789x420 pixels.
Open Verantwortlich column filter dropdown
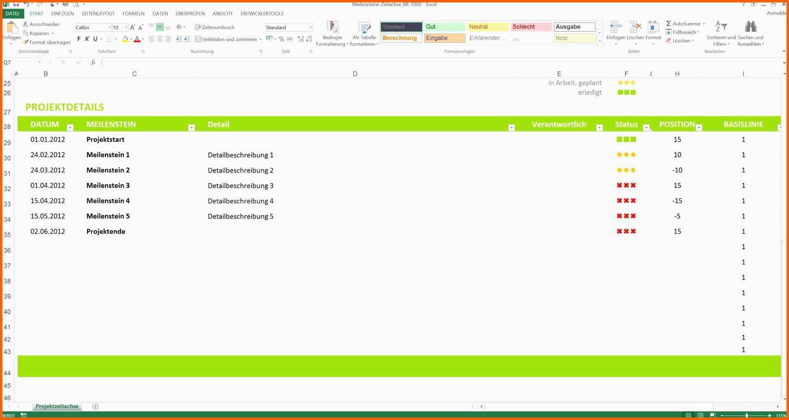coord(599,128)
